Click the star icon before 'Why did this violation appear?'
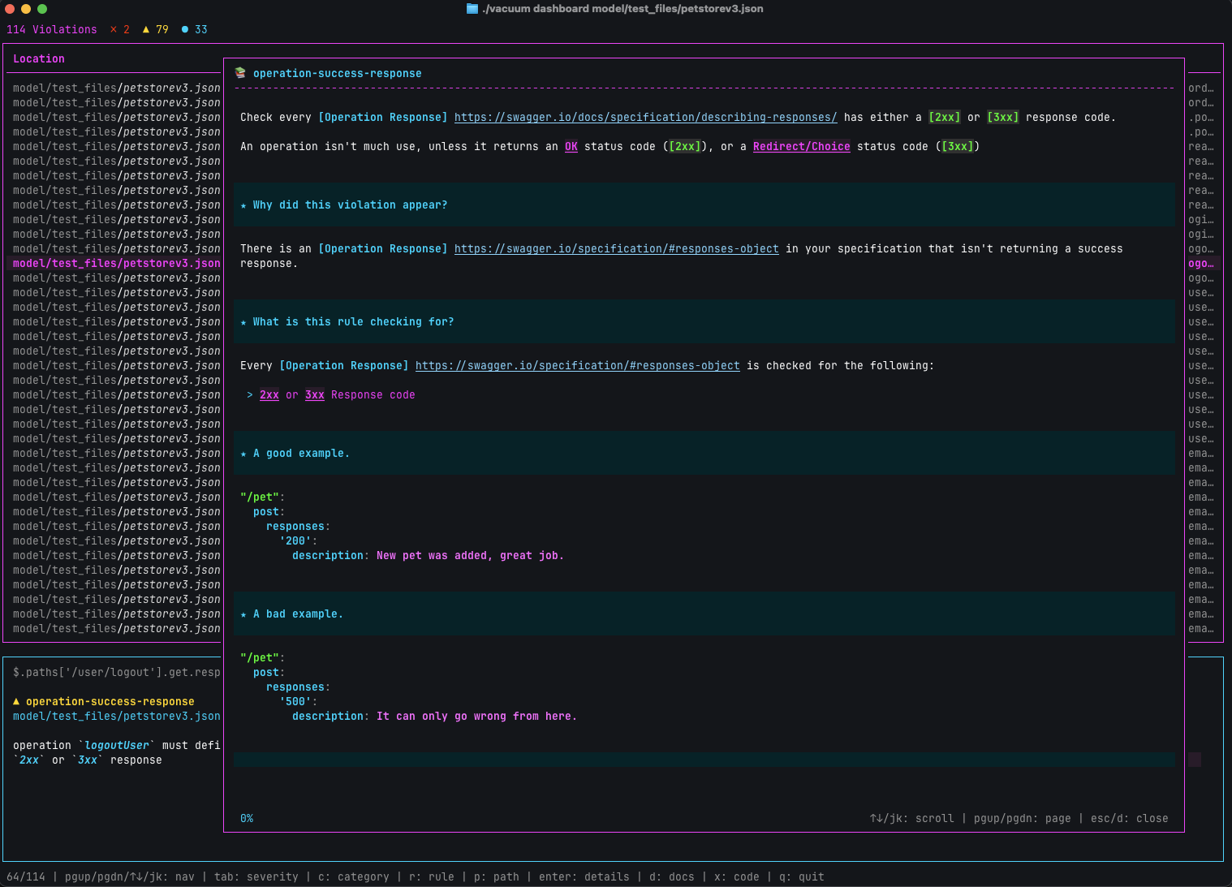 (243, 205)
